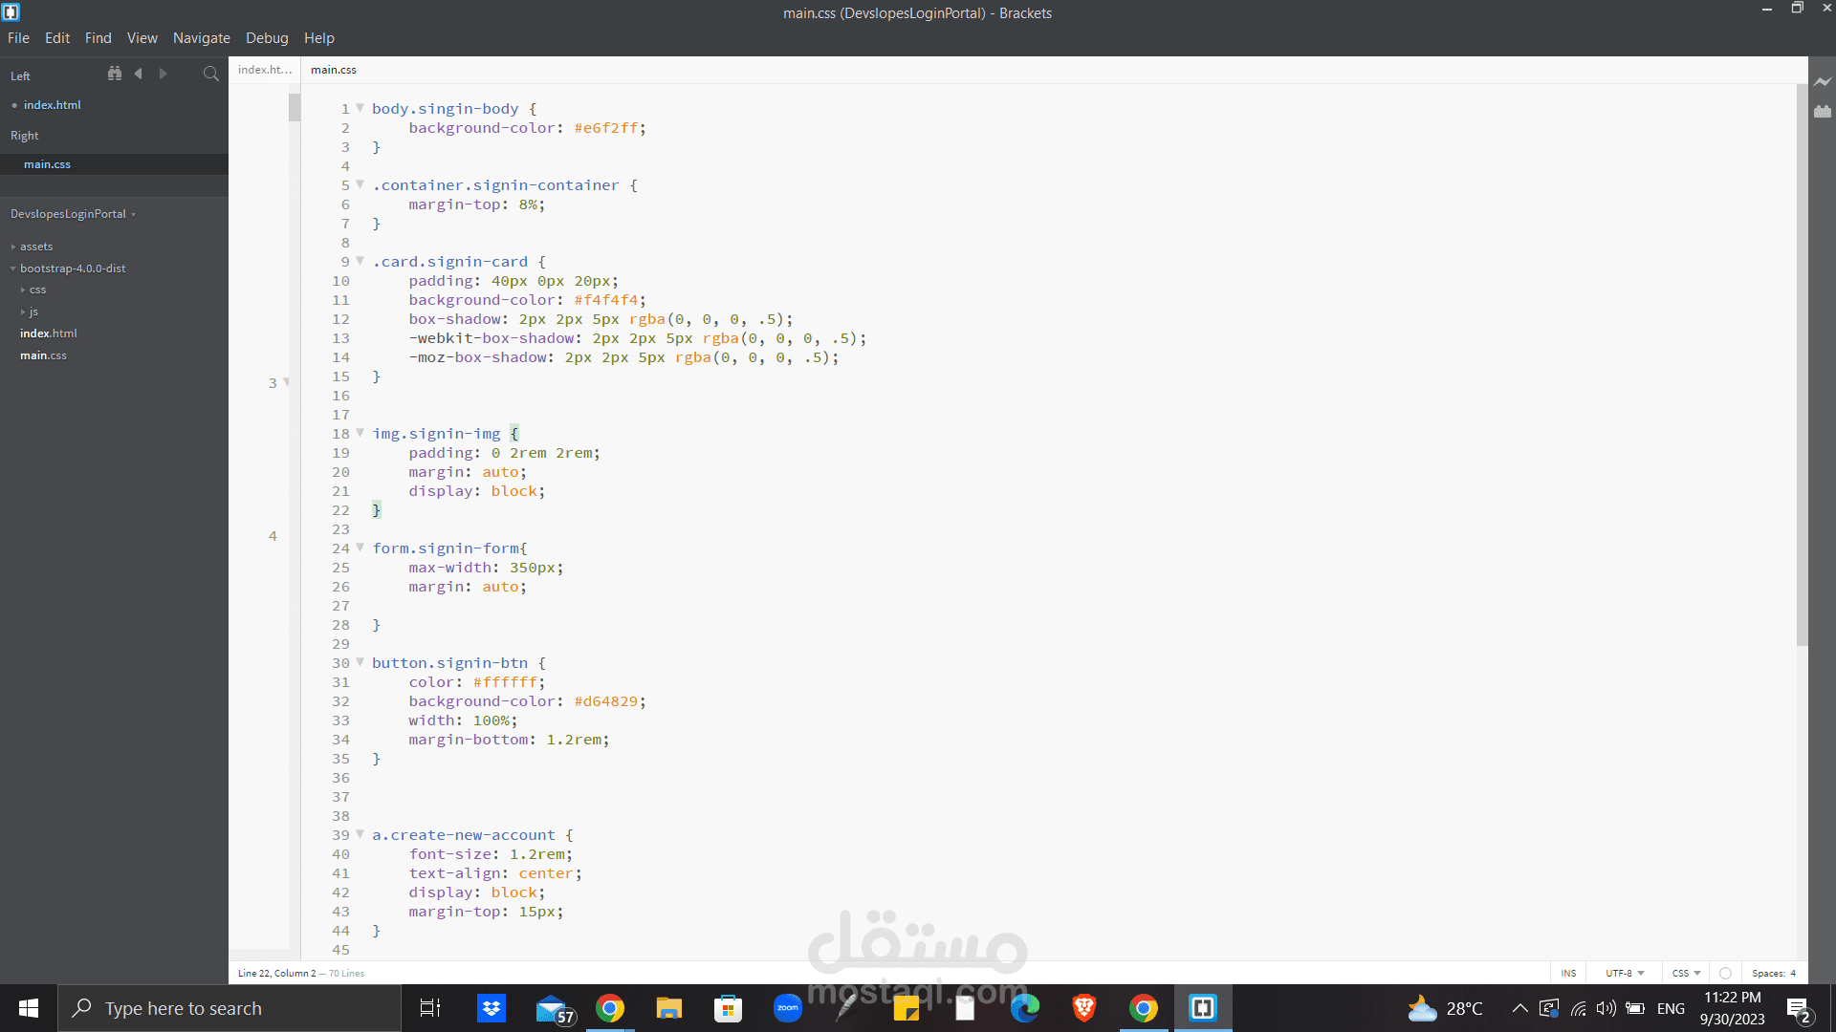Open the DevslopesLoginPortal project dropdown
The width and height of the screenshot is (1836, 1032).
[73, 214]
